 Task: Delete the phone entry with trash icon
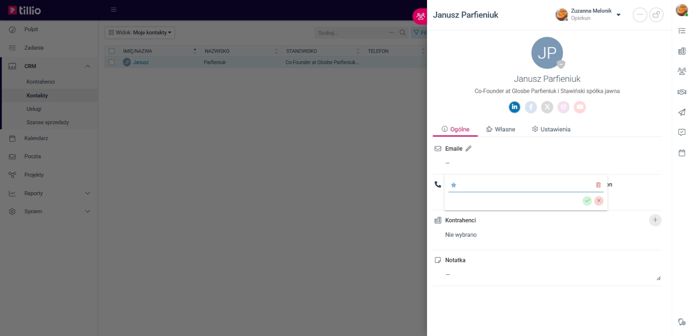[x=598, y=185]
